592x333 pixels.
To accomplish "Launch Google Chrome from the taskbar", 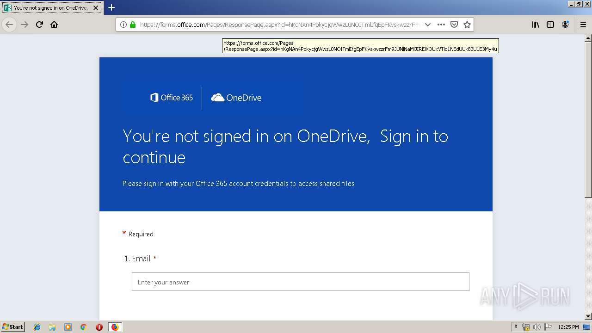I will tap(83, 327).
